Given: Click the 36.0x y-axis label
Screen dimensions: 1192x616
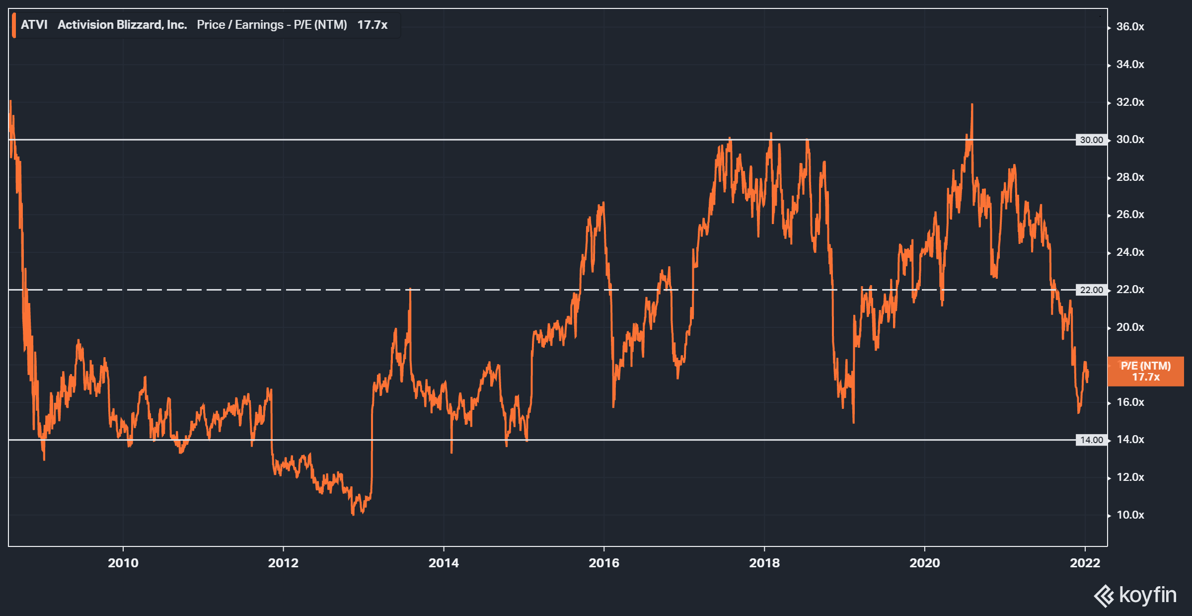Looking at the screenshot, I should pyautogui.click(x=1130, y=27).
